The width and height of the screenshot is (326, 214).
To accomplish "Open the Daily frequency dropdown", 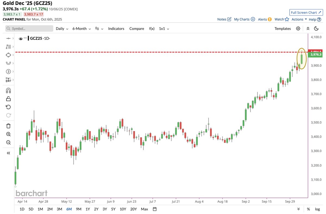I will click(62, 28).
